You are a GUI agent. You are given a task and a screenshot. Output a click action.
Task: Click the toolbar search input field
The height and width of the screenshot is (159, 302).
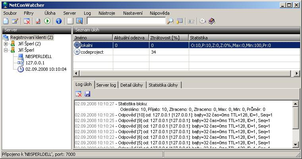[126, 21]
